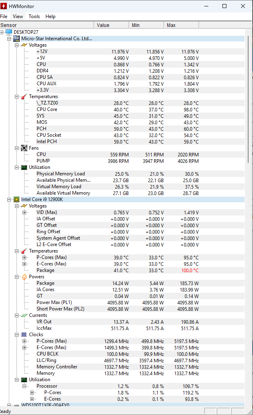Click the Fans fan icon

point(24,148)
